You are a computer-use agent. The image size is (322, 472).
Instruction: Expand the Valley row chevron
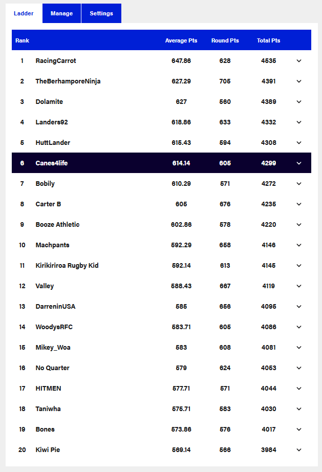pos(299,286)
